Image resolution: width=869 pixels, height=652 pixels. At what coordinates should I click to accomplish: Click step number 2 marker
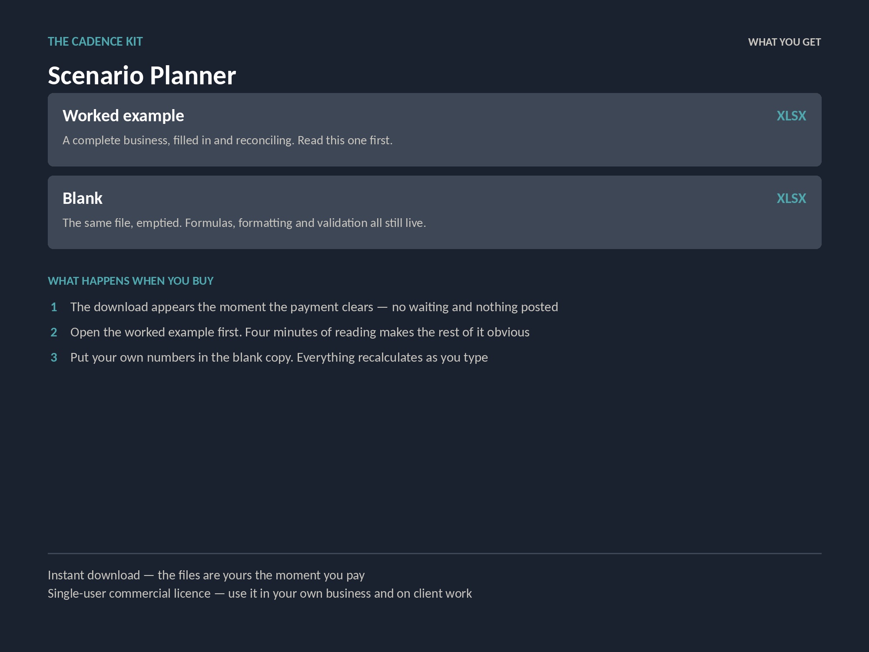54,333
